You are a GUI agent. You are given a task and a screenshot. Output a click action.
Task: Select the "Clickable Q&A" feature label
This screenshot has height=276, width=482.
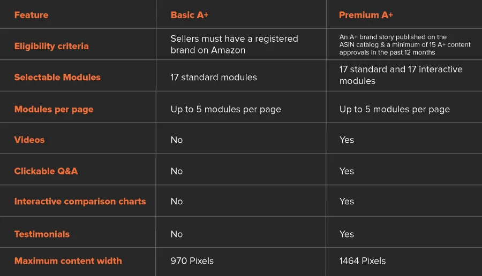click(46, 171)
